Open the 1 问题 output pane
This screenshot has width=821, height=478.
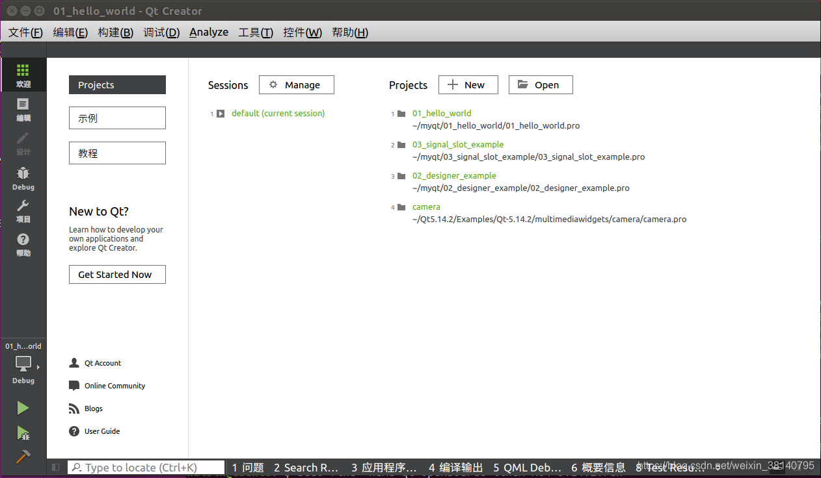click(x=248, y=468)
